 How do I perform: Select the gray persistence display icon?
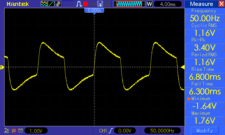(58, 4)
